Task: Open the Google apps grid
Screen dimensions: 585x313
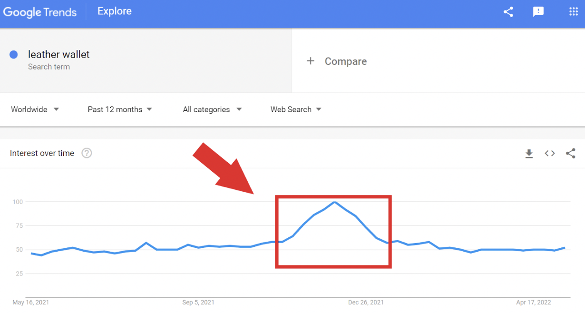Action: [574, 12]
